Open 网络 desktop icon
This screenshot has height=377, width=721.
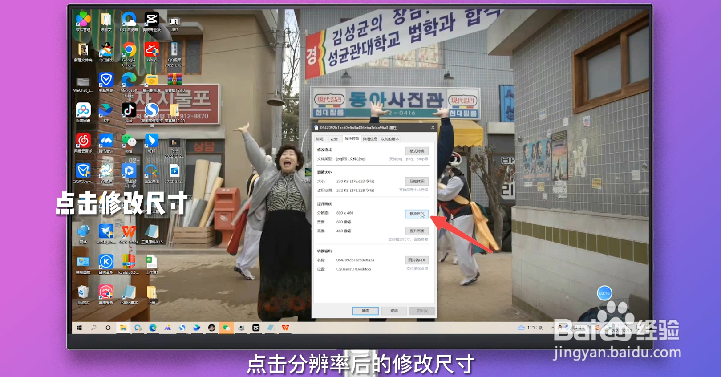pos(83,234)
